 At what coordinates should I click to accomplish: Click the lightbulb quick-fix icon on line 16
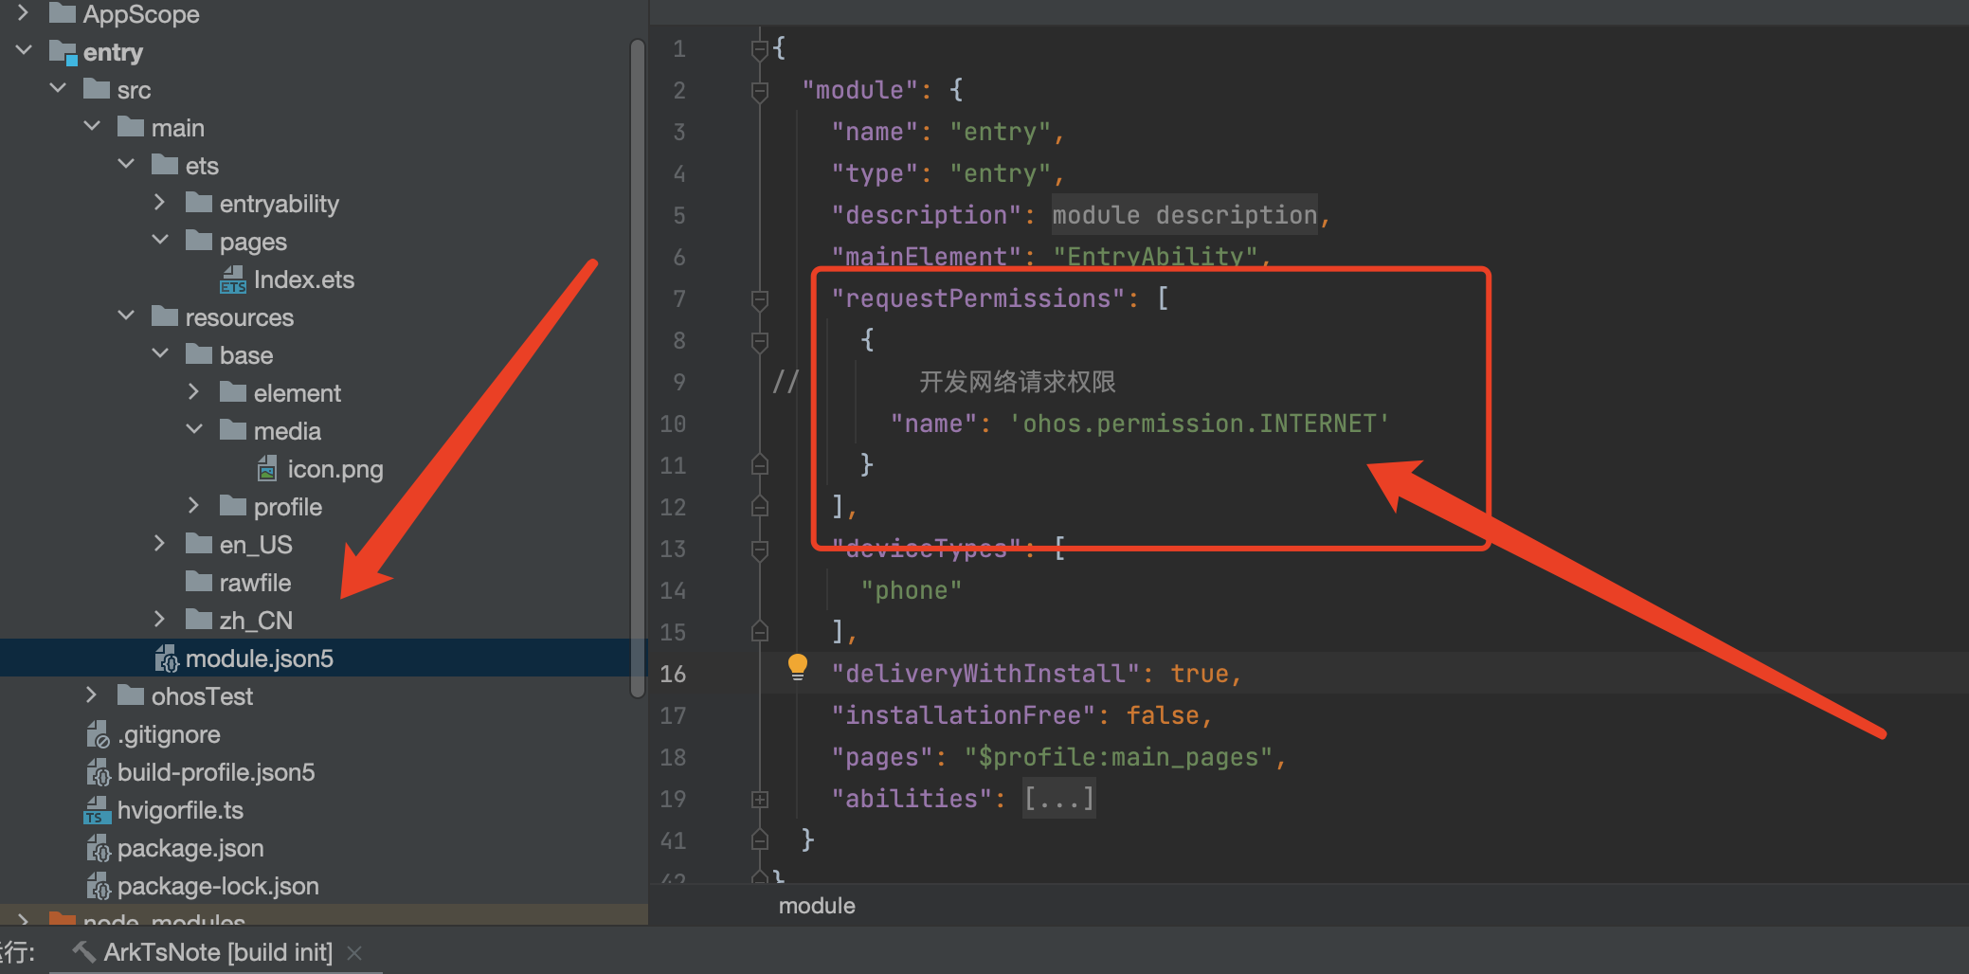[x=798, y=668]
